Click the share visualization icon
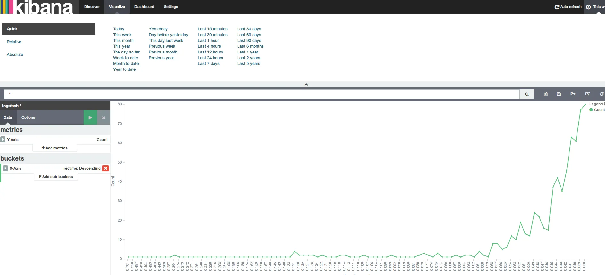Image resolution: width=605 pixels, height=275 pixels. pyautogui.click(x=587, y=94)
